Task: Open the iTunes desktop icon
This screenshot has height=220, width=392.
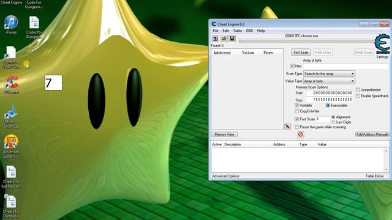Action: (x=11, y=24)
